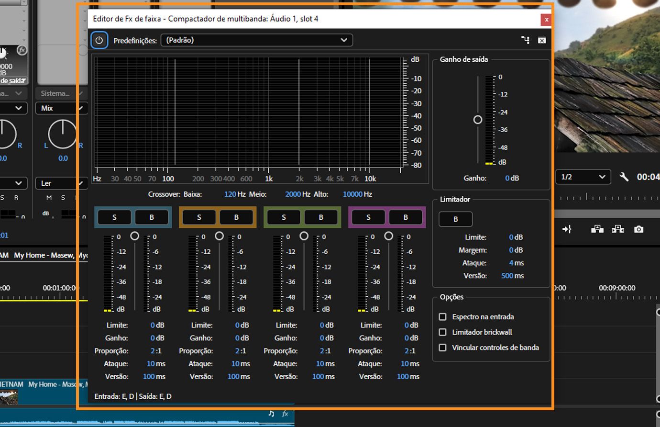Click the Insert arrow icon near the transport controls
Viewport: 660px width, 427px height.
pos(568,229)
